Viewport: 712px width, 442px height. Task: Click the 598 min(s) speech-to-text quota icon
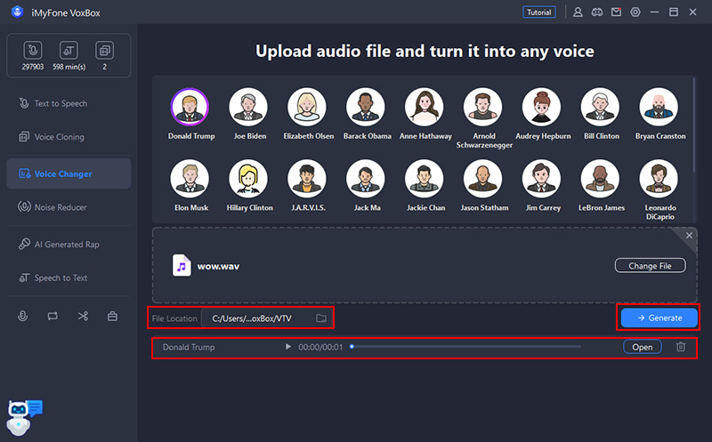click(x=69, y=51)
